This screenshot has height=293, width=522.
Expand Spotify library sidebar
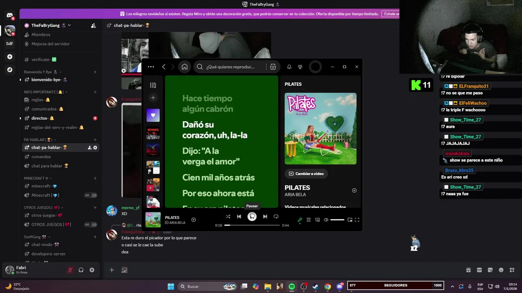153,85
